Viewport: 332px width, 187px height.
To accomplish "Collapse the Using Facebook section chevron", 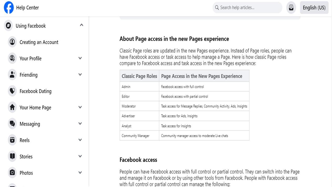I will (81, 25).
